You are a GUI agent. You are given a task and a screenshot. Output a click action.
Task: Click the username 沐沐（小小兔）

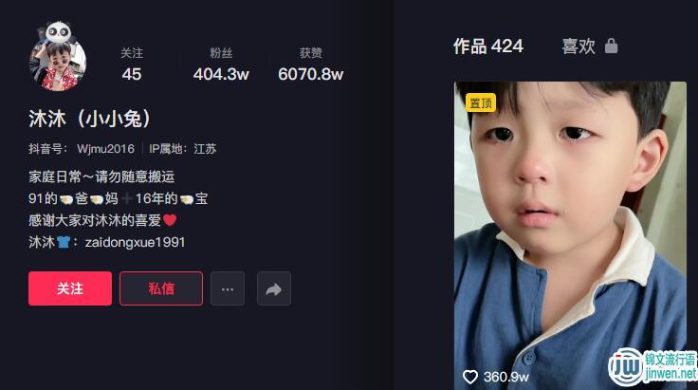tap(91, 119)
